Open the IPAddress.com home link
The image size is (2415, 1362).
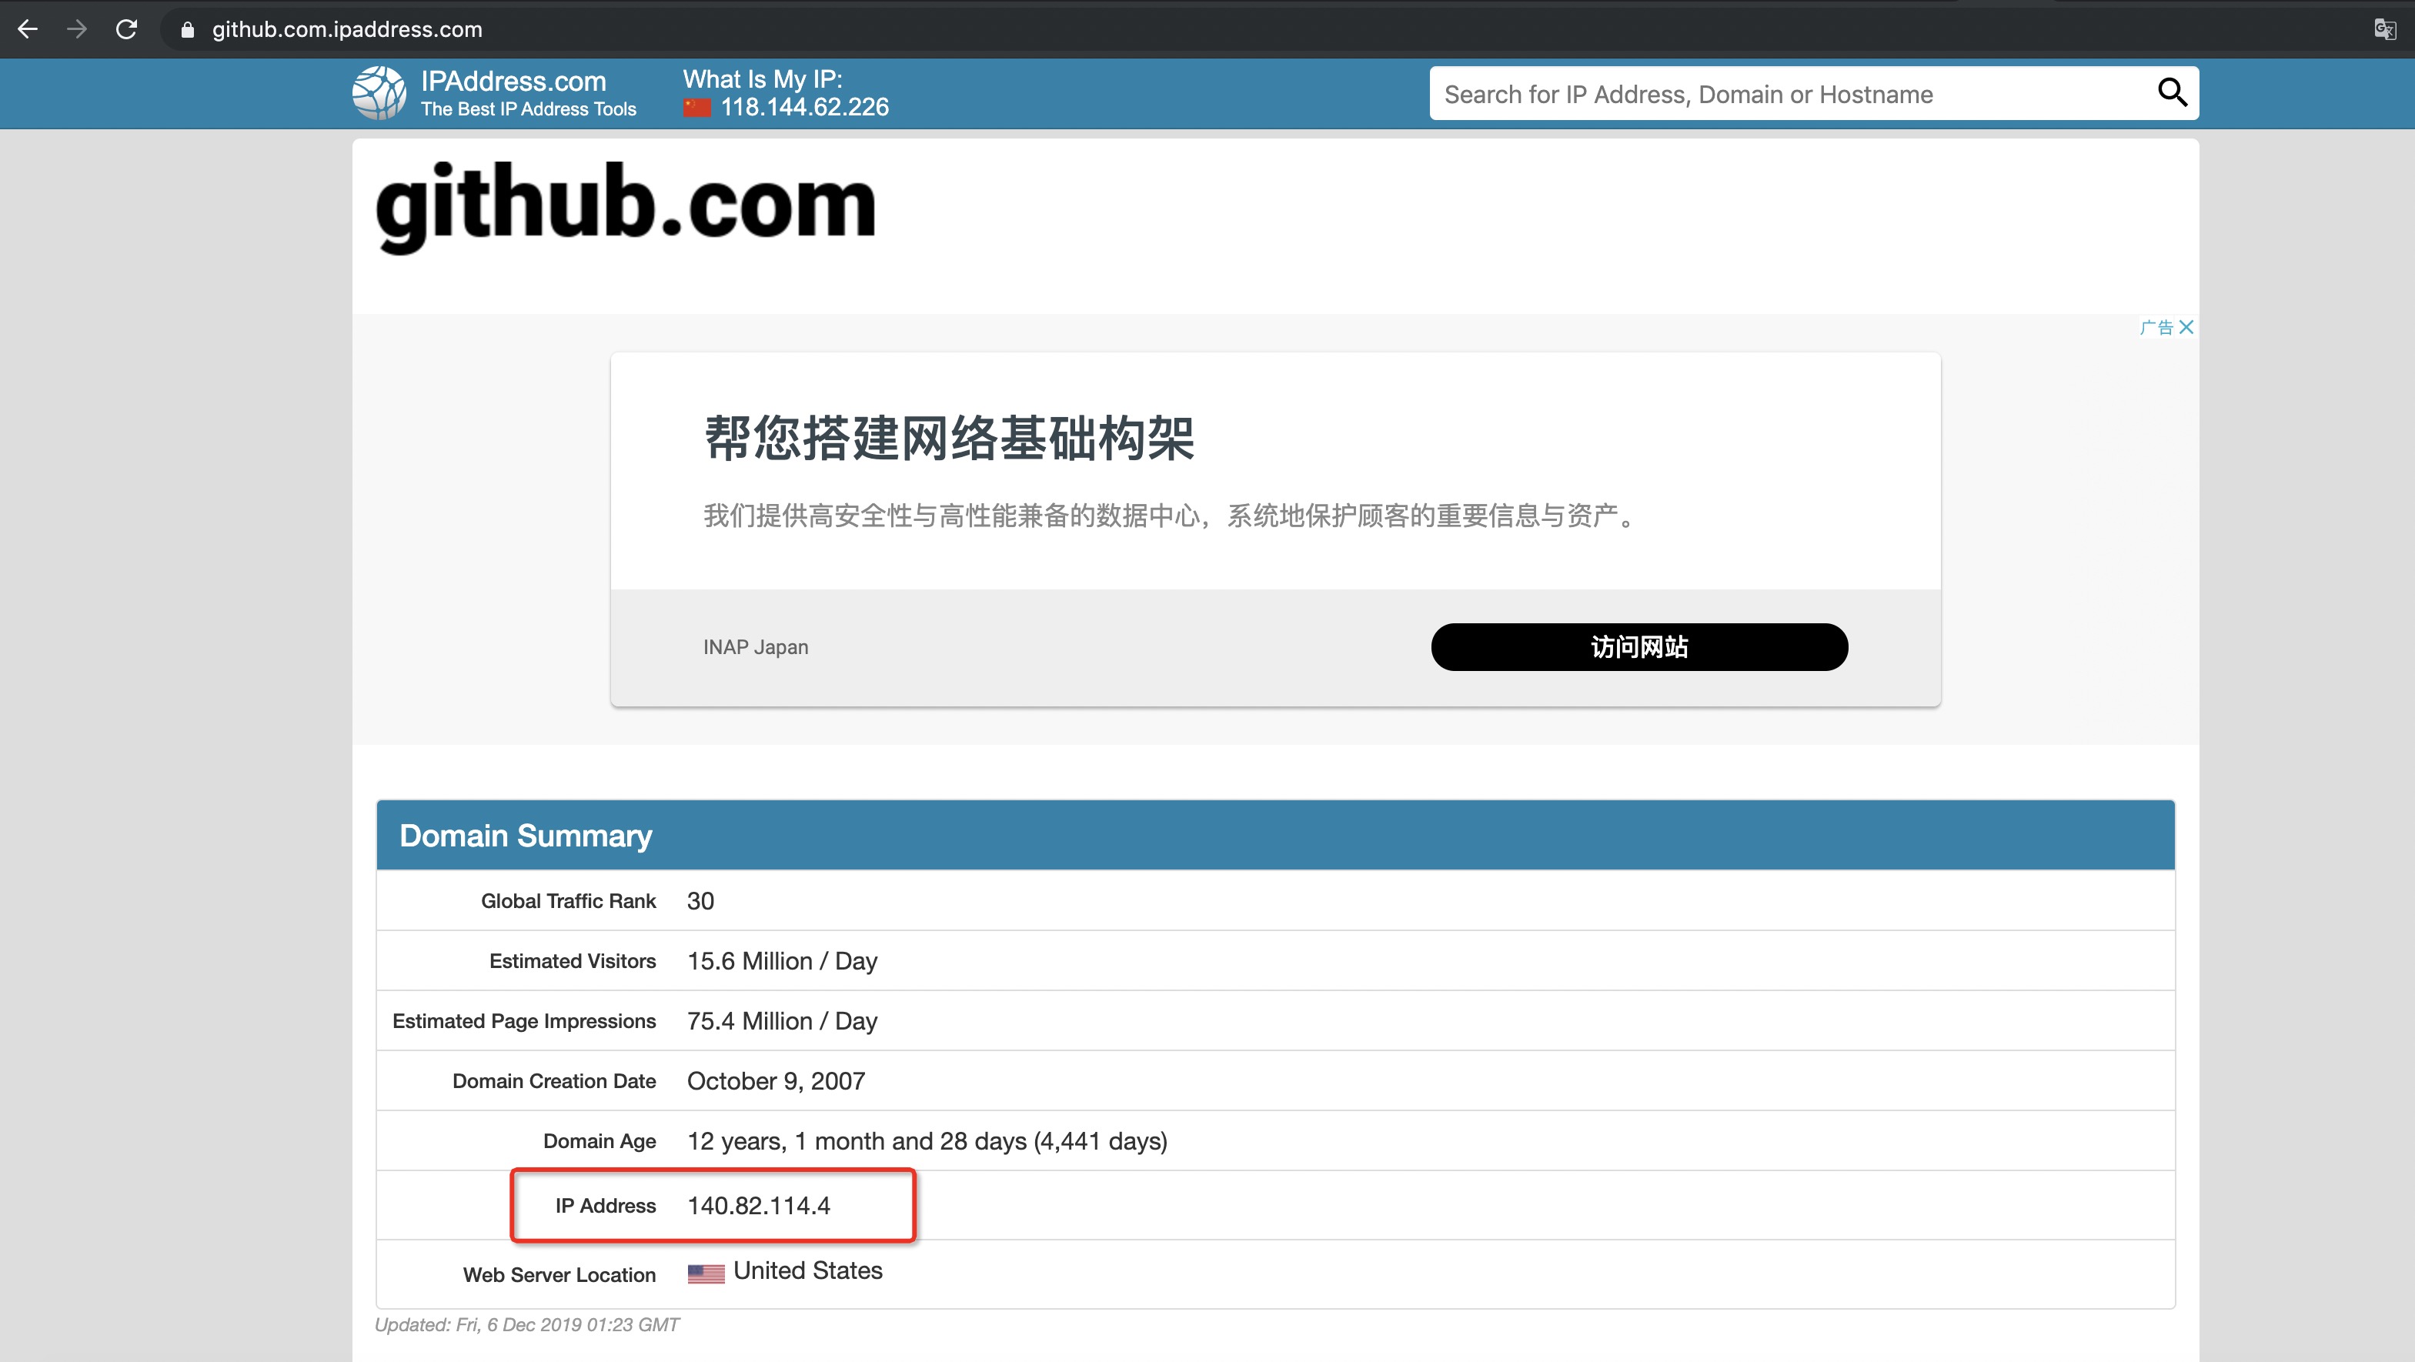tap(514, 81)
